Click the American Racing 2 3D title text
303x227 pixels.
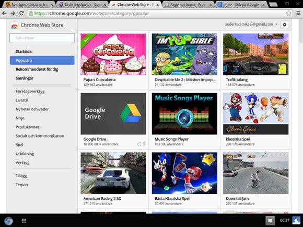102,198
